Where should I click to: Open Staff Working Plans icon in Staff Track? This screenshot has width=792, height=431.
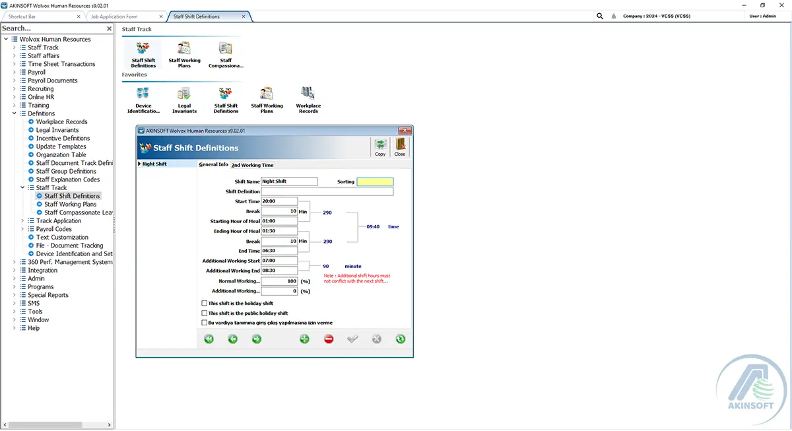pos(184,55)
